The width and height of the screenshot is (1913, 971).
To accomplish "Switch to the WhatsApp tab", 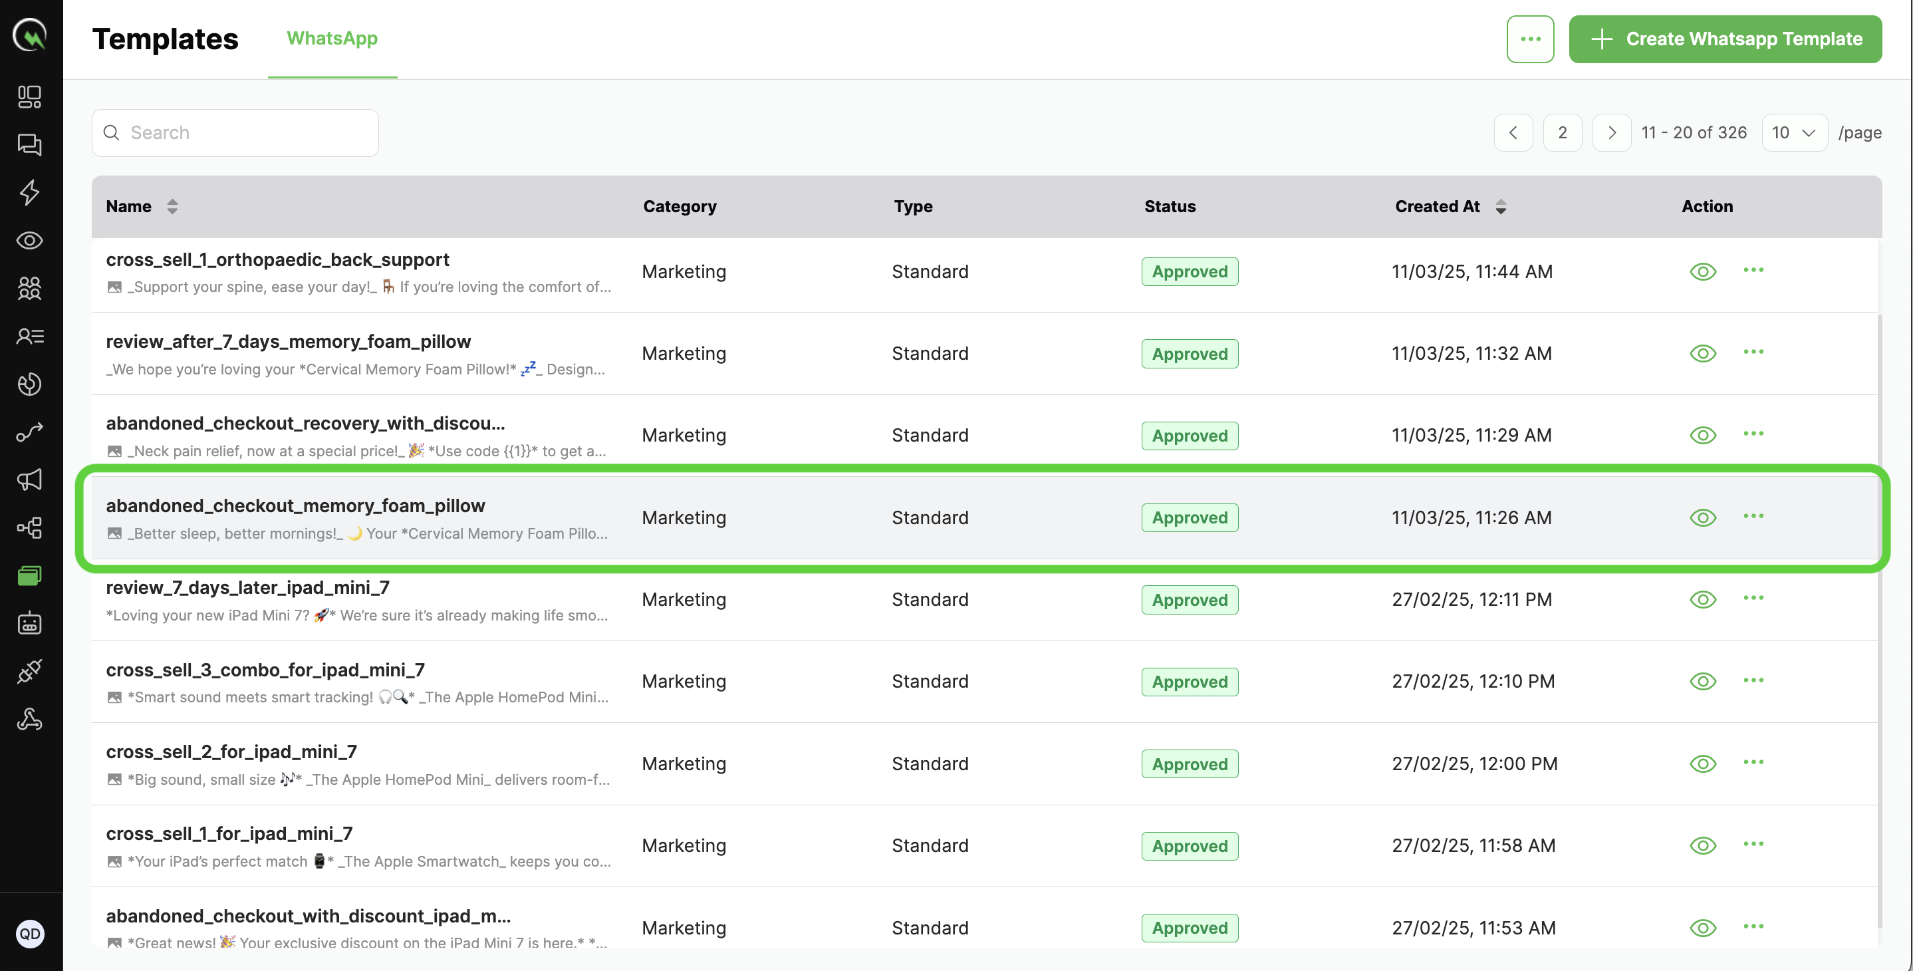I will (x=332, y=39).
